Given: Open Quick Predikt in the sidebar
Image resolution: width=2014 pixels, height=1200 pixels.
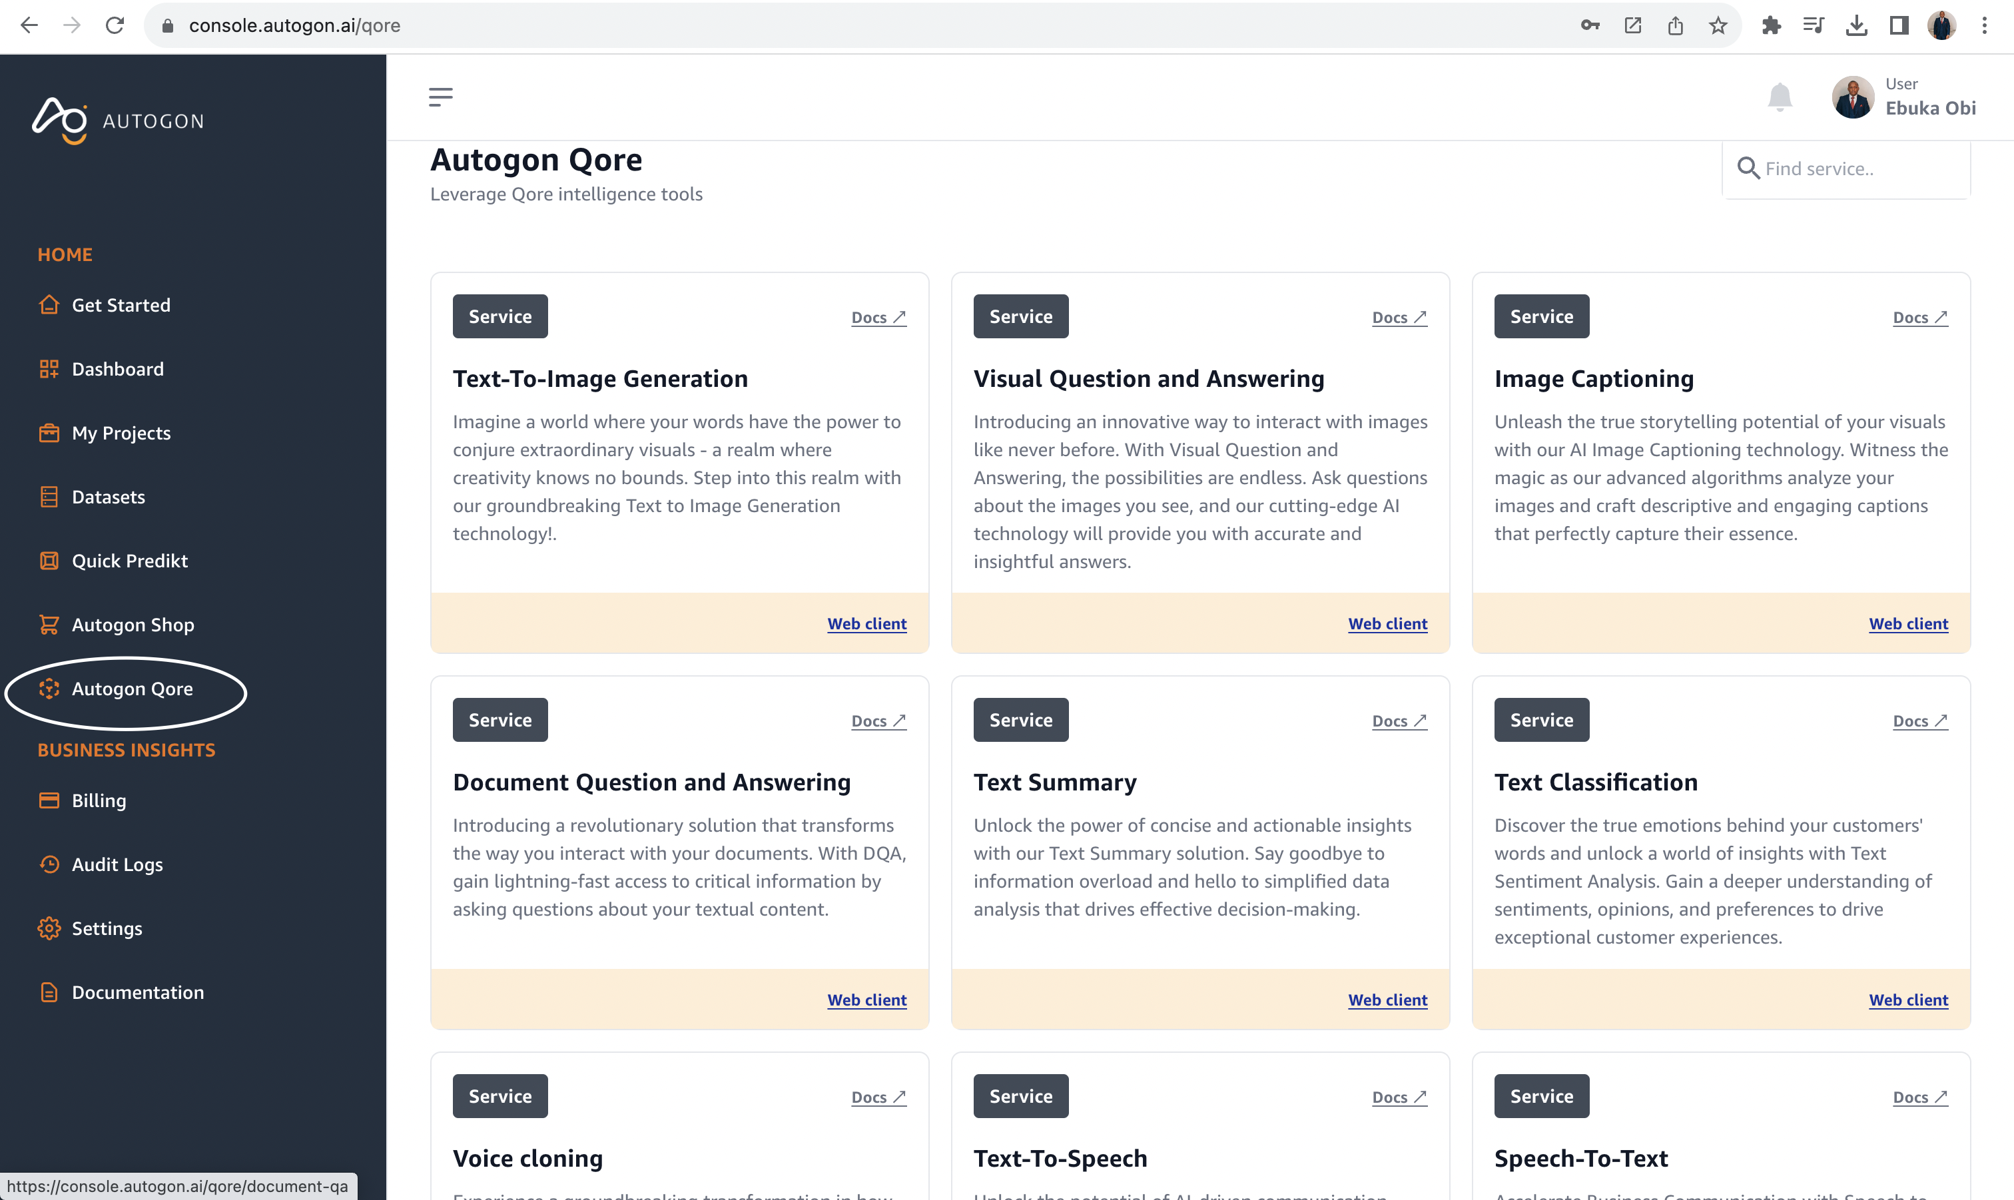Looking at the screenshot, I should click(x=129, y=561).
